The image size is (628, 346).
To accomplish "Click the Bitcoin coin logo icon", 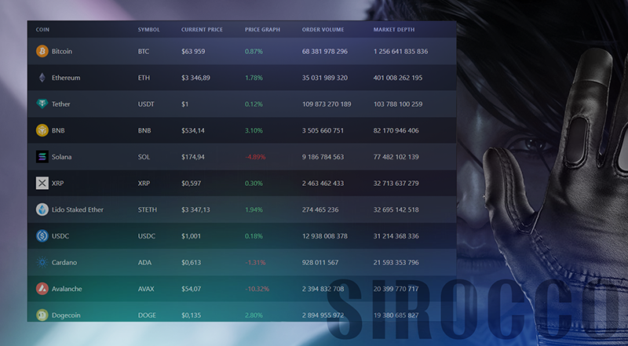I will point(42,51).
